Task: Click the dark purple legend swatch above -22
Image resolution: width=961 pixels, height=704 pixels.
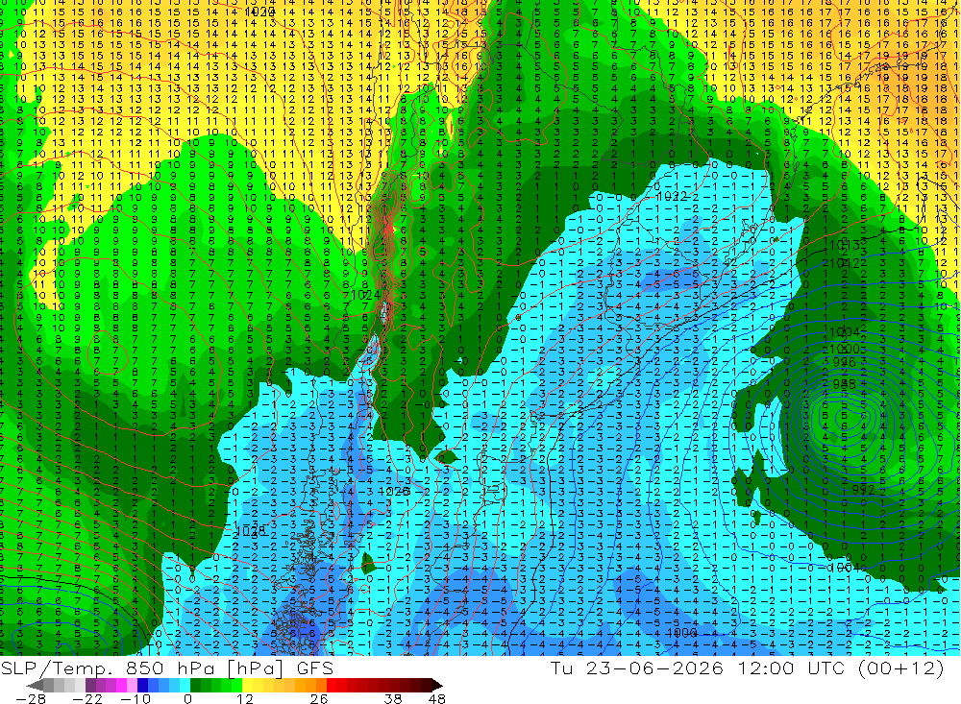Action: 90,685
